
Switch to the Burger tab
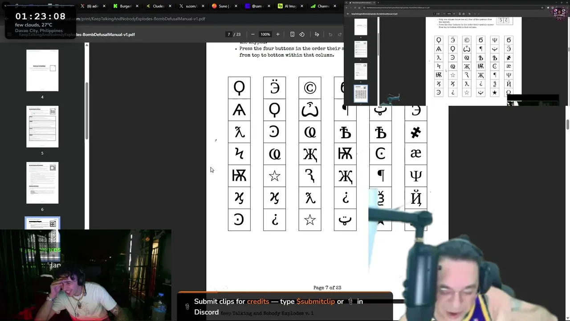125,6
